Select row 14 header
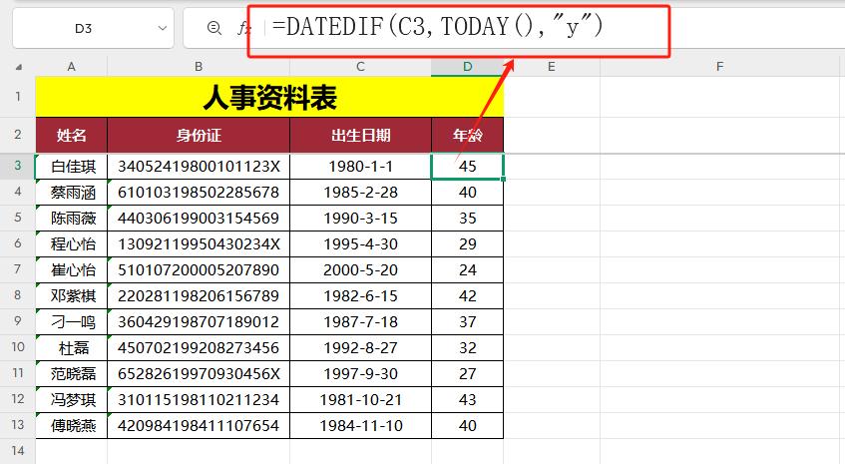Image resolution: width=845 pixels, height=464 pixels. [18, 451]
